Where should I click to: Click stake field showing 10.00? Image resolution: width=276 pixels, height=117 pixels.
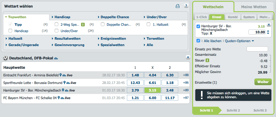coord(257,32)
